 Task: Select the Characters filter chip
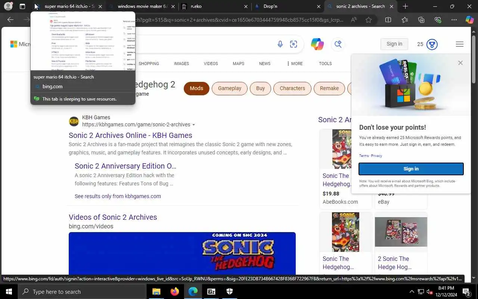(292, 88)
